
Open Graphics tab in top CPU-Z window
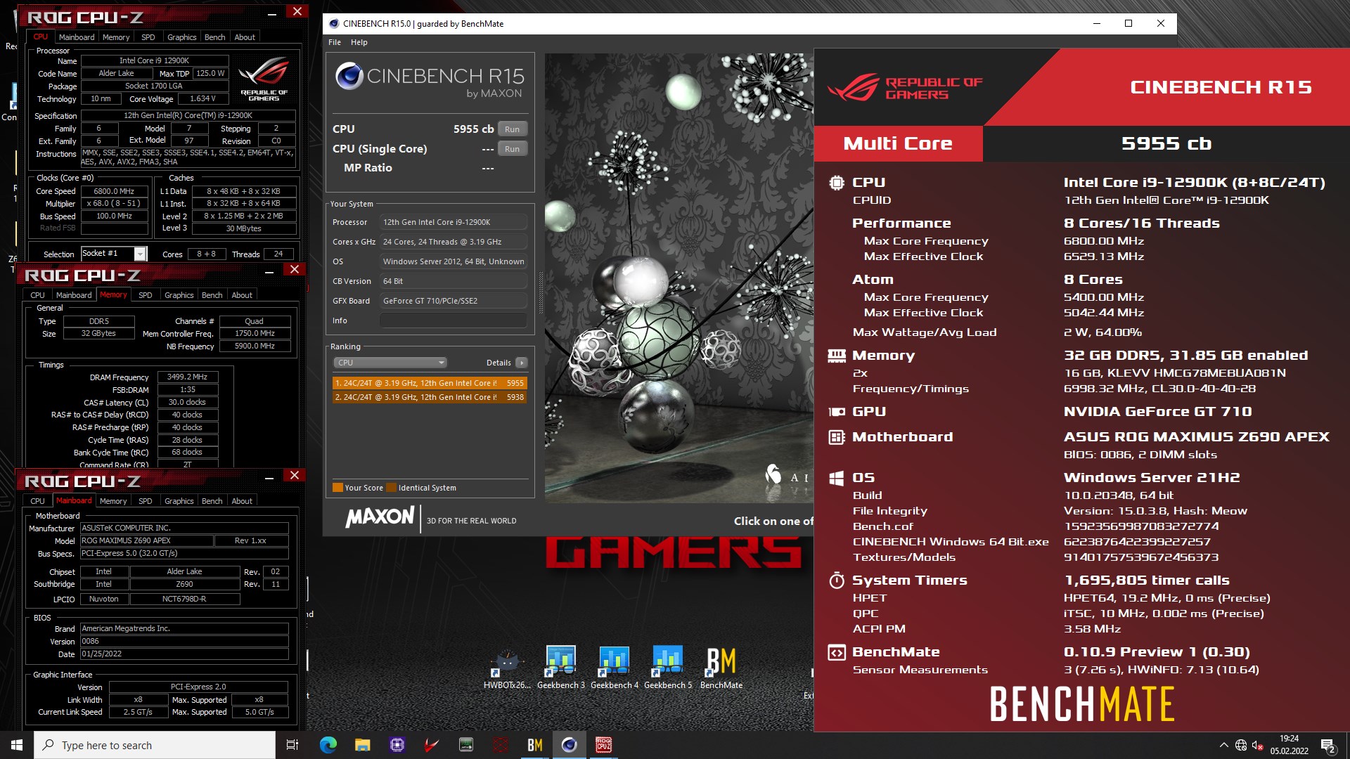pos(181,37)
